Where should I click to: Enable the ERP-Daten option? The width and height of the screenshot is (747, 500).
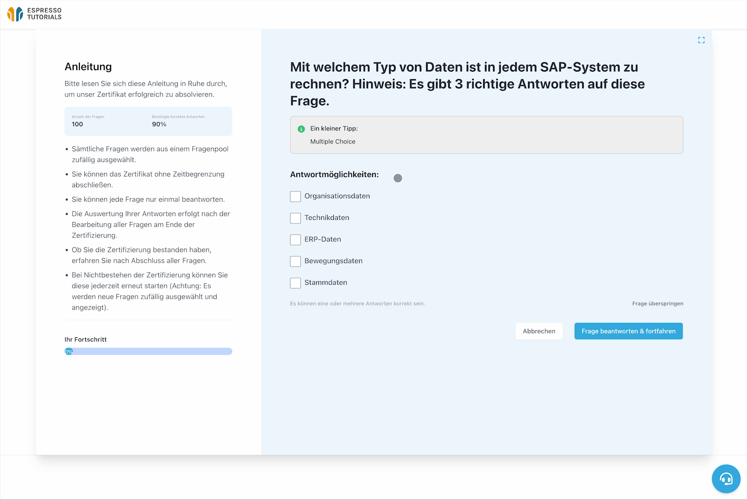pyautogui.click(x=295, y=240)
